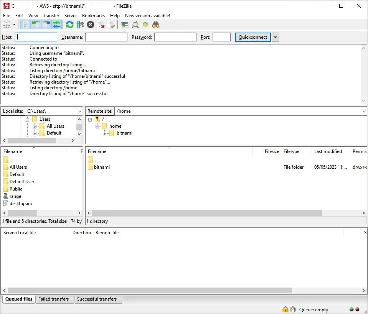This screenshot has height=314, width=368.
Task: Click the Disconnect from server icon
Action: tap(101, 25)
